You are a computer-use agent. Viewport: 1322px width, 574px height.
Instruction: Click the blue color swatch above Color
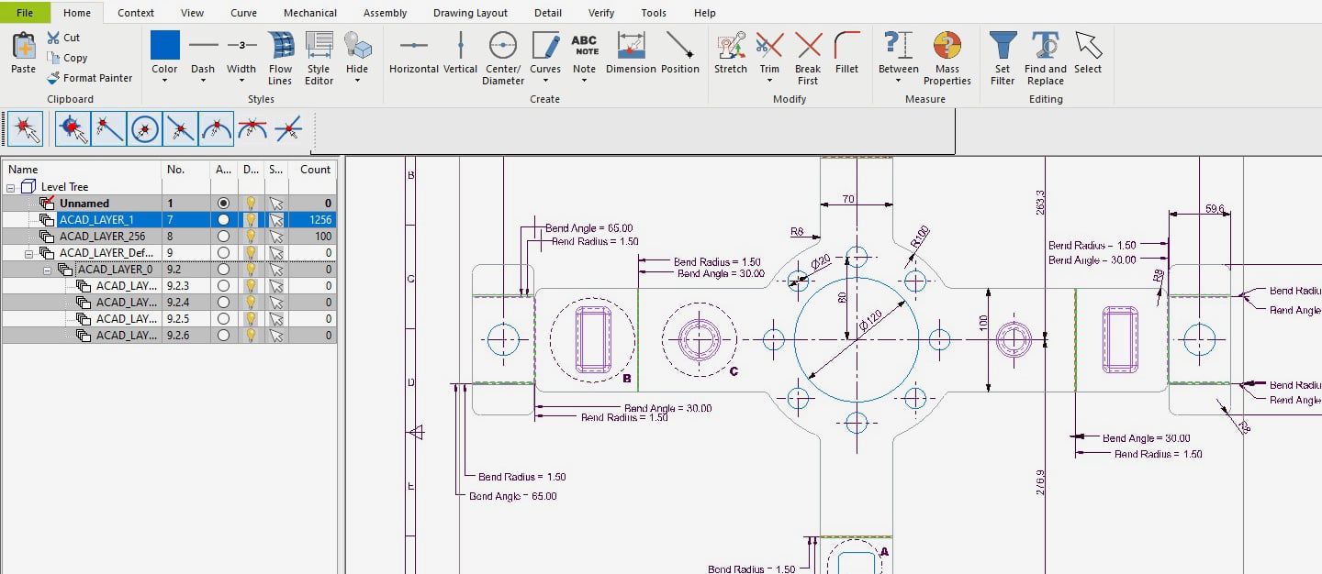pos(164,43)
